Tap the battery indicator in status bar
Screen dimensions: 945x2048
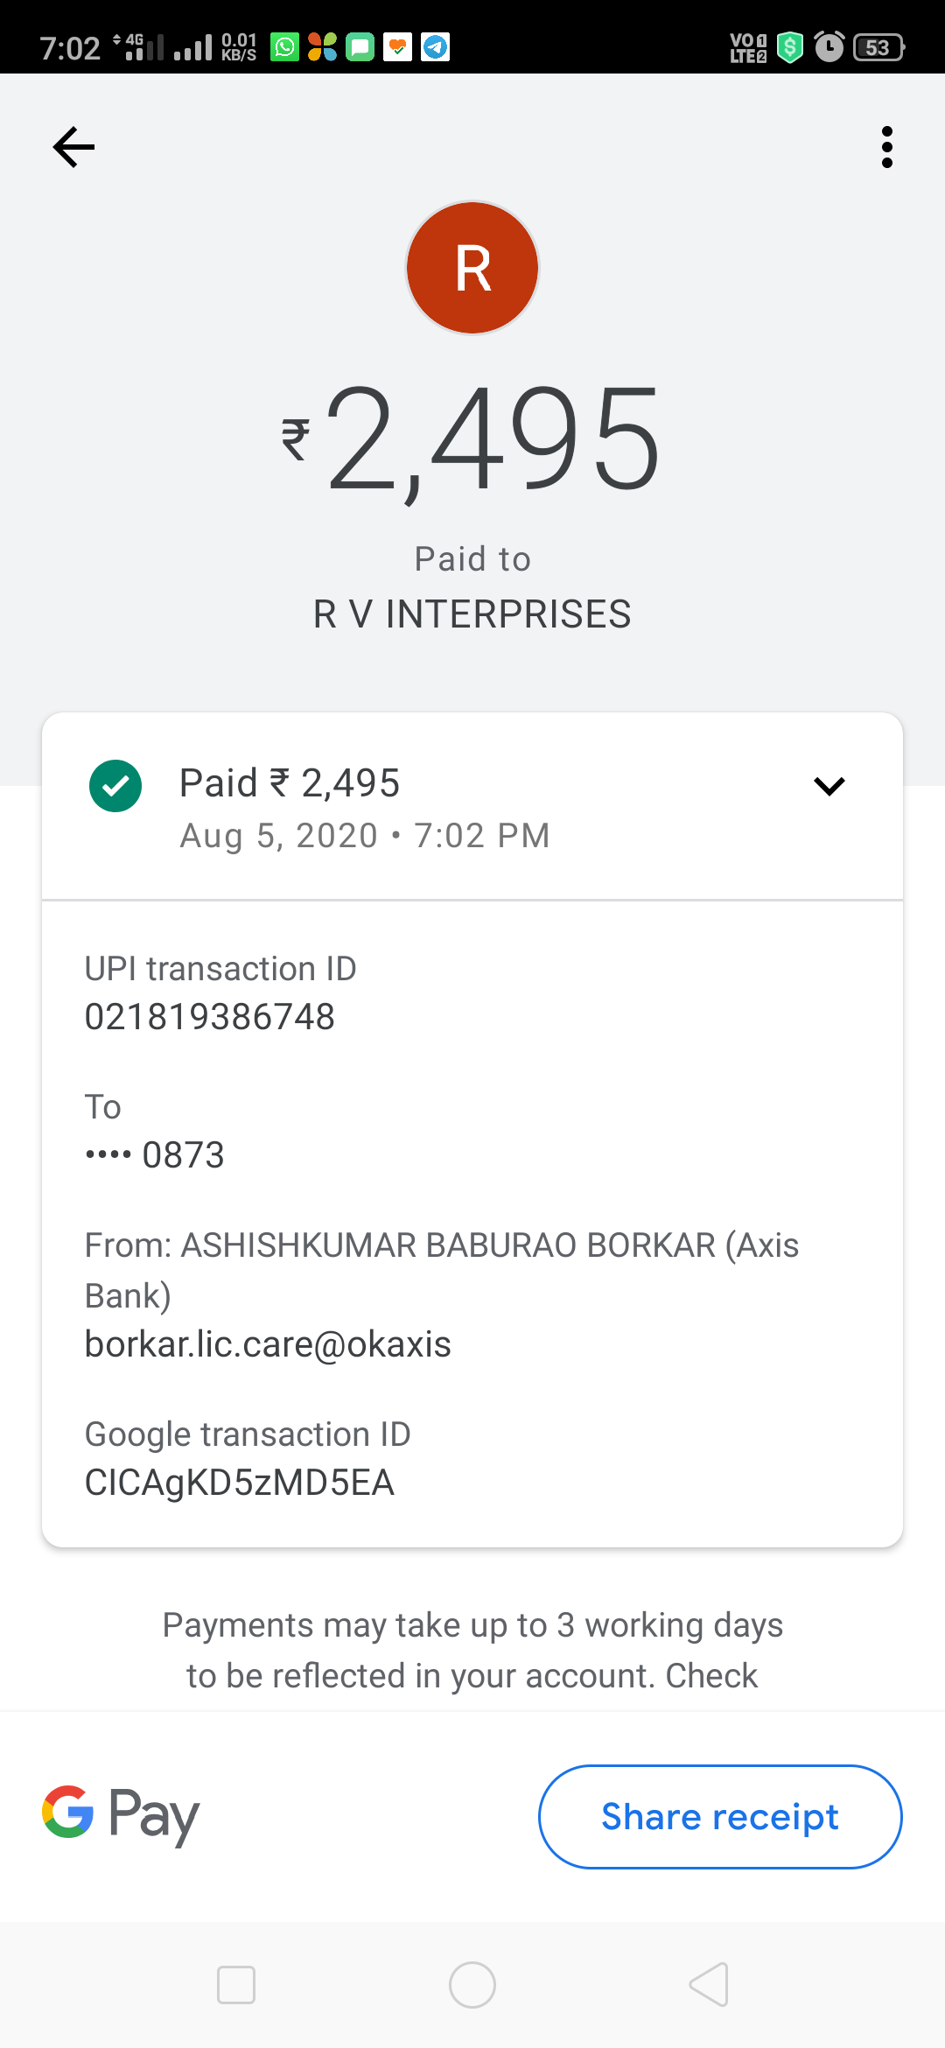878,47
